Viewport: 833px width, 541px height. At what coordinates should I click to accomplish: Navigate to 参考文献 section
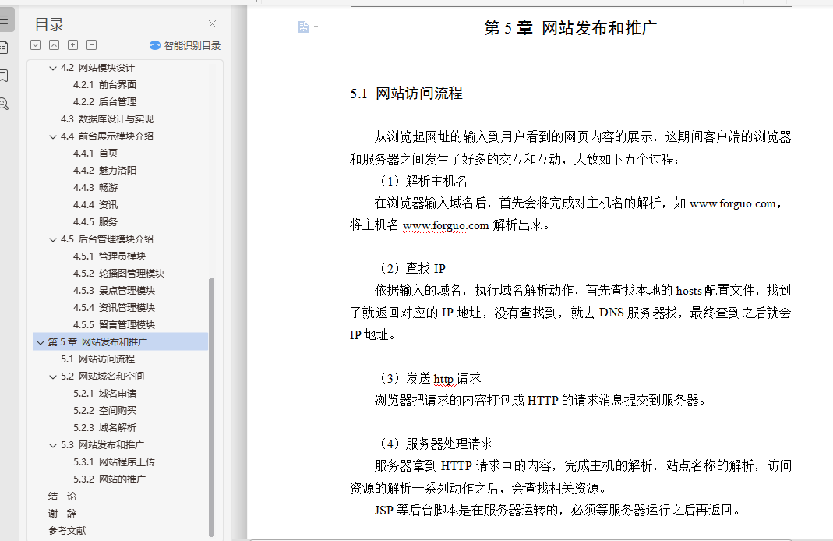(x=67, y=531)
